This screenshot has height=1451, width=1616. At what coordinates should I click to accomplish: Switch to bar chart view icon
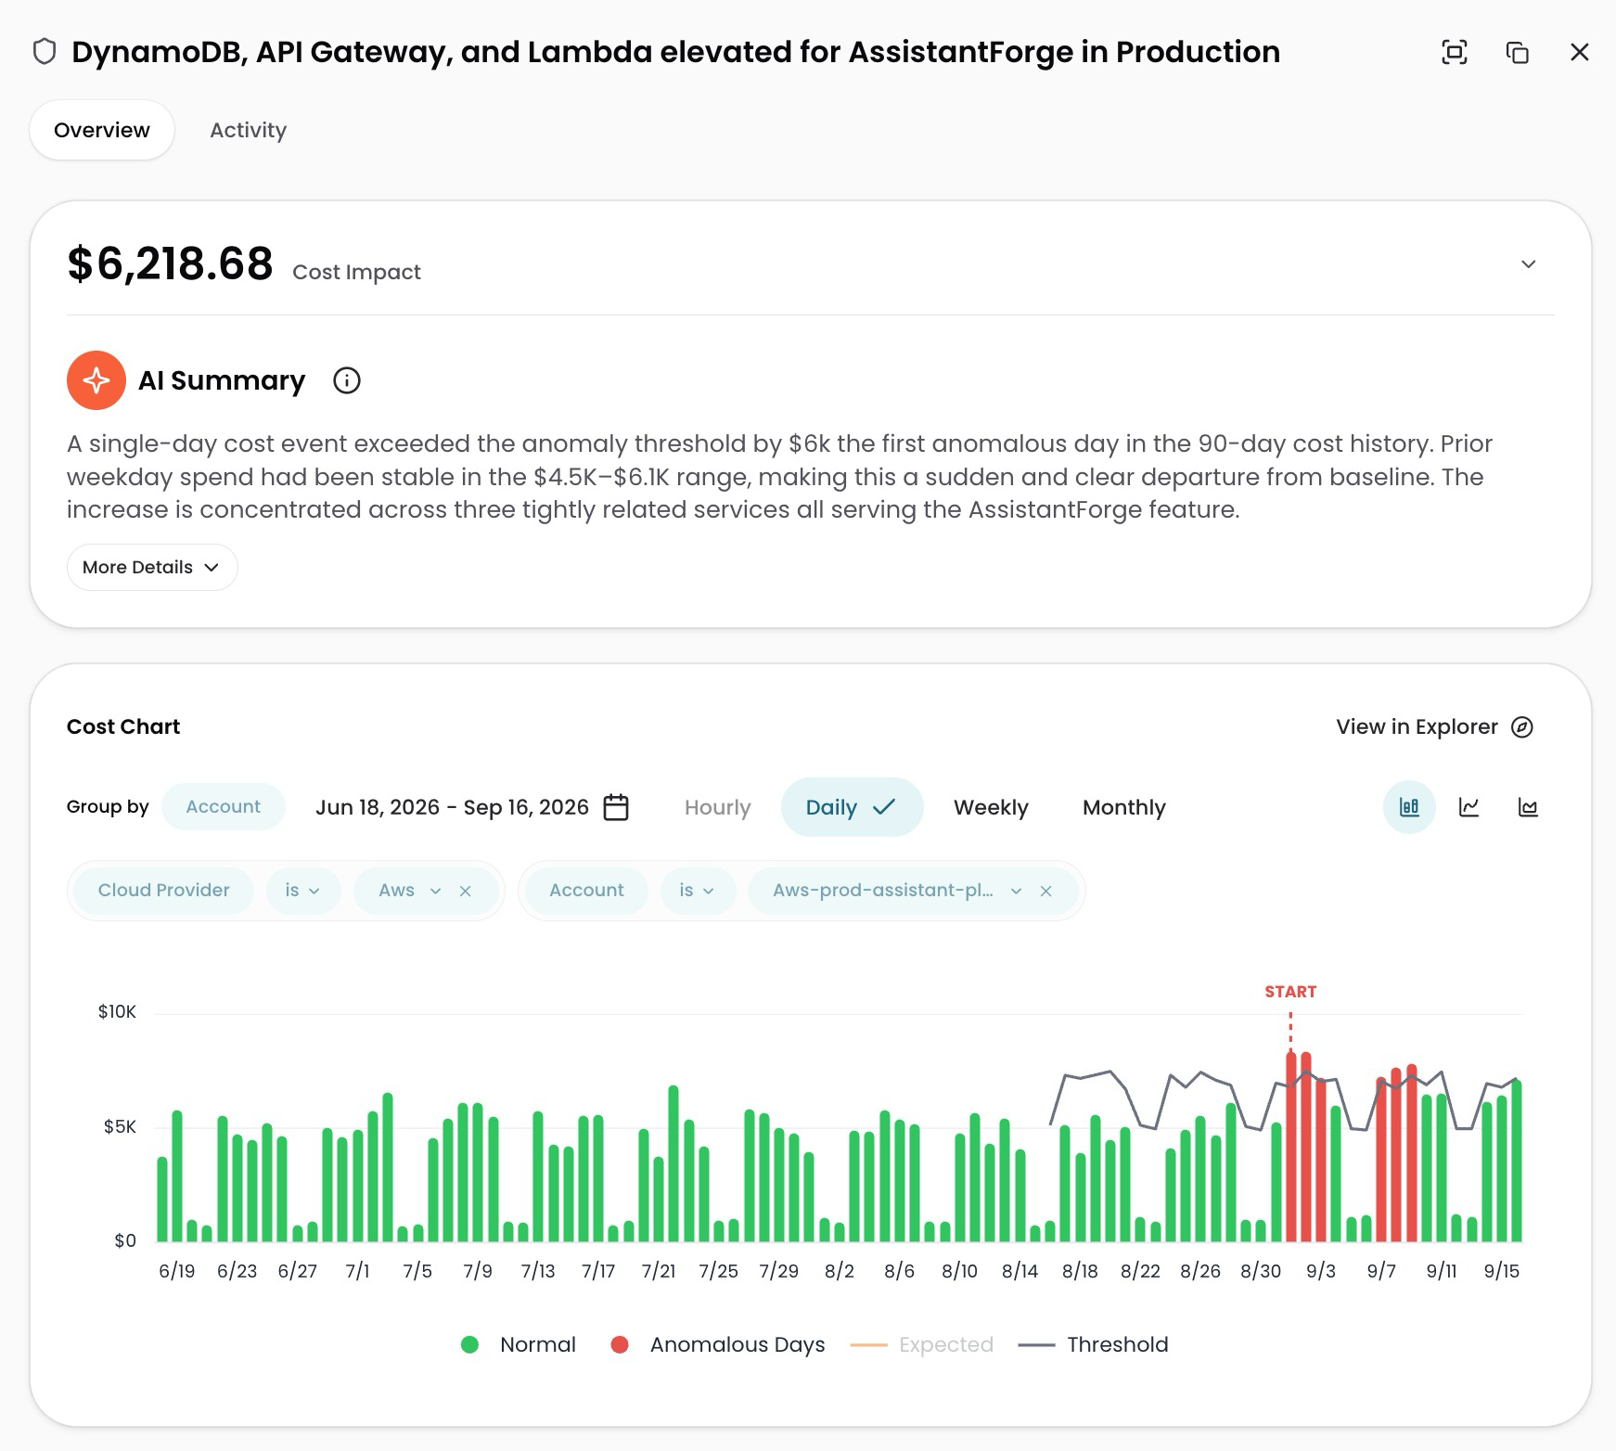[x=1409, y=807]
